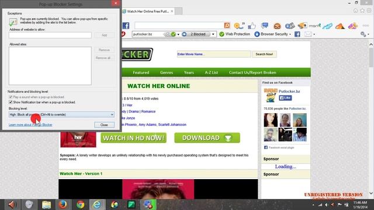Open Firefox from the taskbar
This screenshot has height=210, width=374.
click(63, 205)
